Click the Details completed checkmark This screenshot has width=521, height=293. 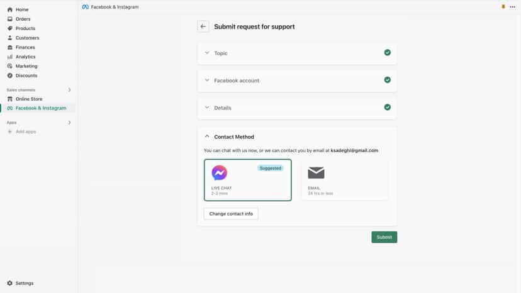click(x=388, y=107)
